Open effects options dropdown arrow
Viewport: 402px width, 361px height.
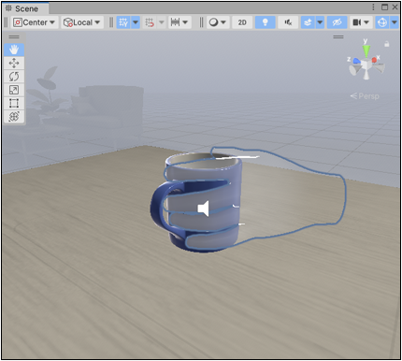320,22
